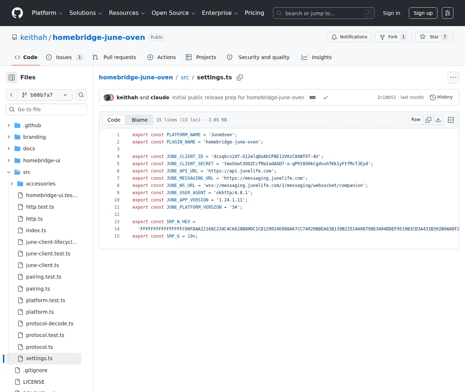
Task: Open protocol.ts in file tree
Action: coord(39,347)
